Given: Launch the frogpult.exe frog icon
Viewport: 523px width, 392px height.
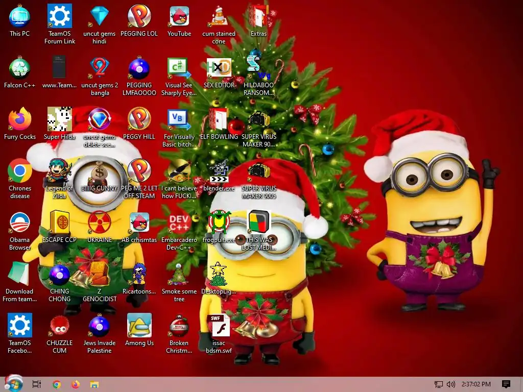Looking at the screenshot, I should tap(219, 227).
